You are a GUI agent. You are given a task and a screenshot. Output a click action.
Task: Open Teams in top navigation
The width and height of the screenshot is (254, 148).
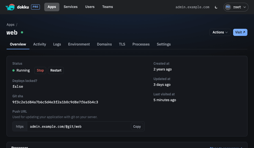(x=107, y=7)
